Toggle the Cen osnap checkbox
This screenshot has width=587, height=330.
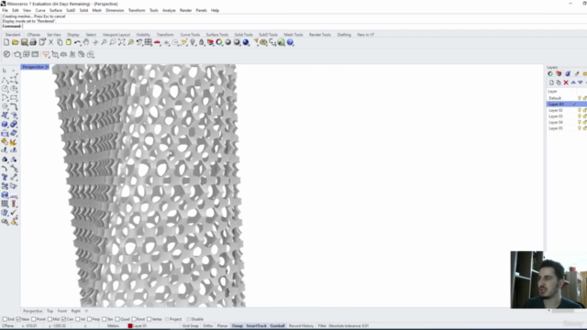63,319
